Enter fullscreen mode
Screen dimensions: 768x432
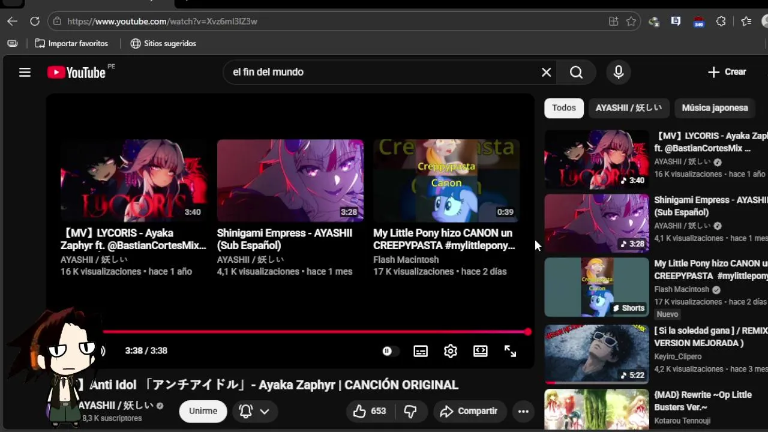click(x=510, y=351)
